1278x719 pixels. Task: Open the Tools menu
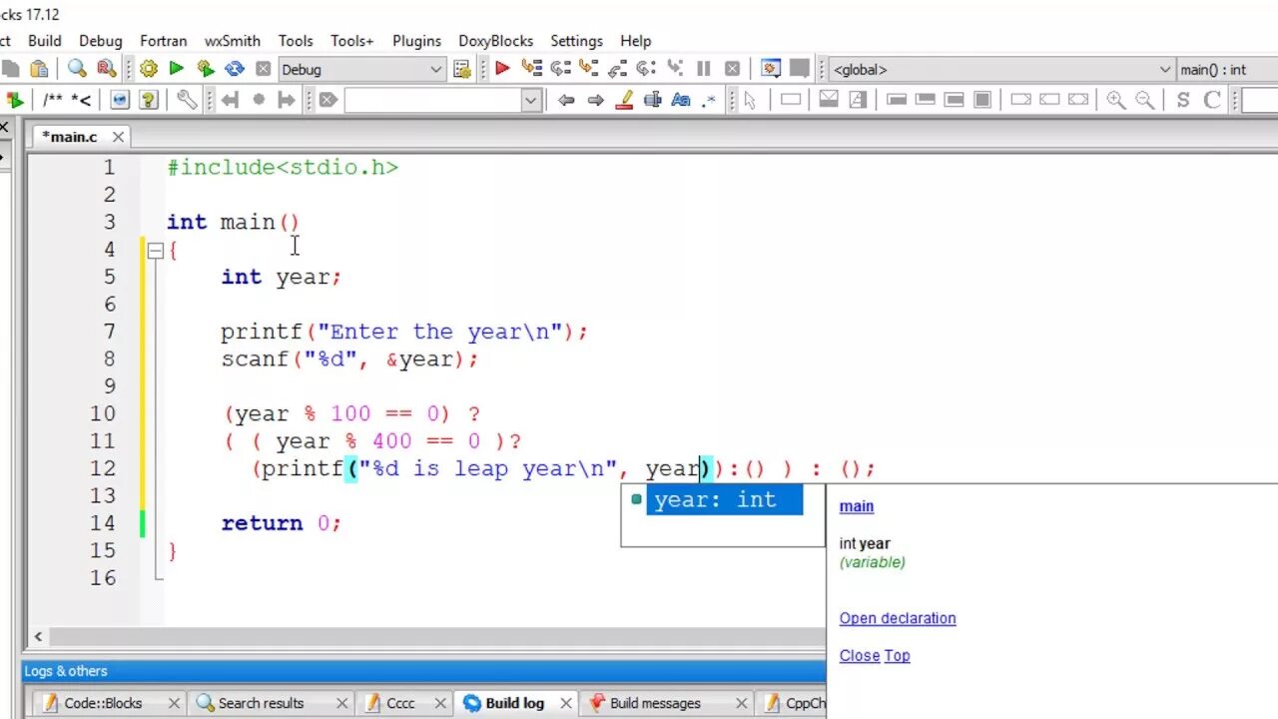(x=296, y=41)
